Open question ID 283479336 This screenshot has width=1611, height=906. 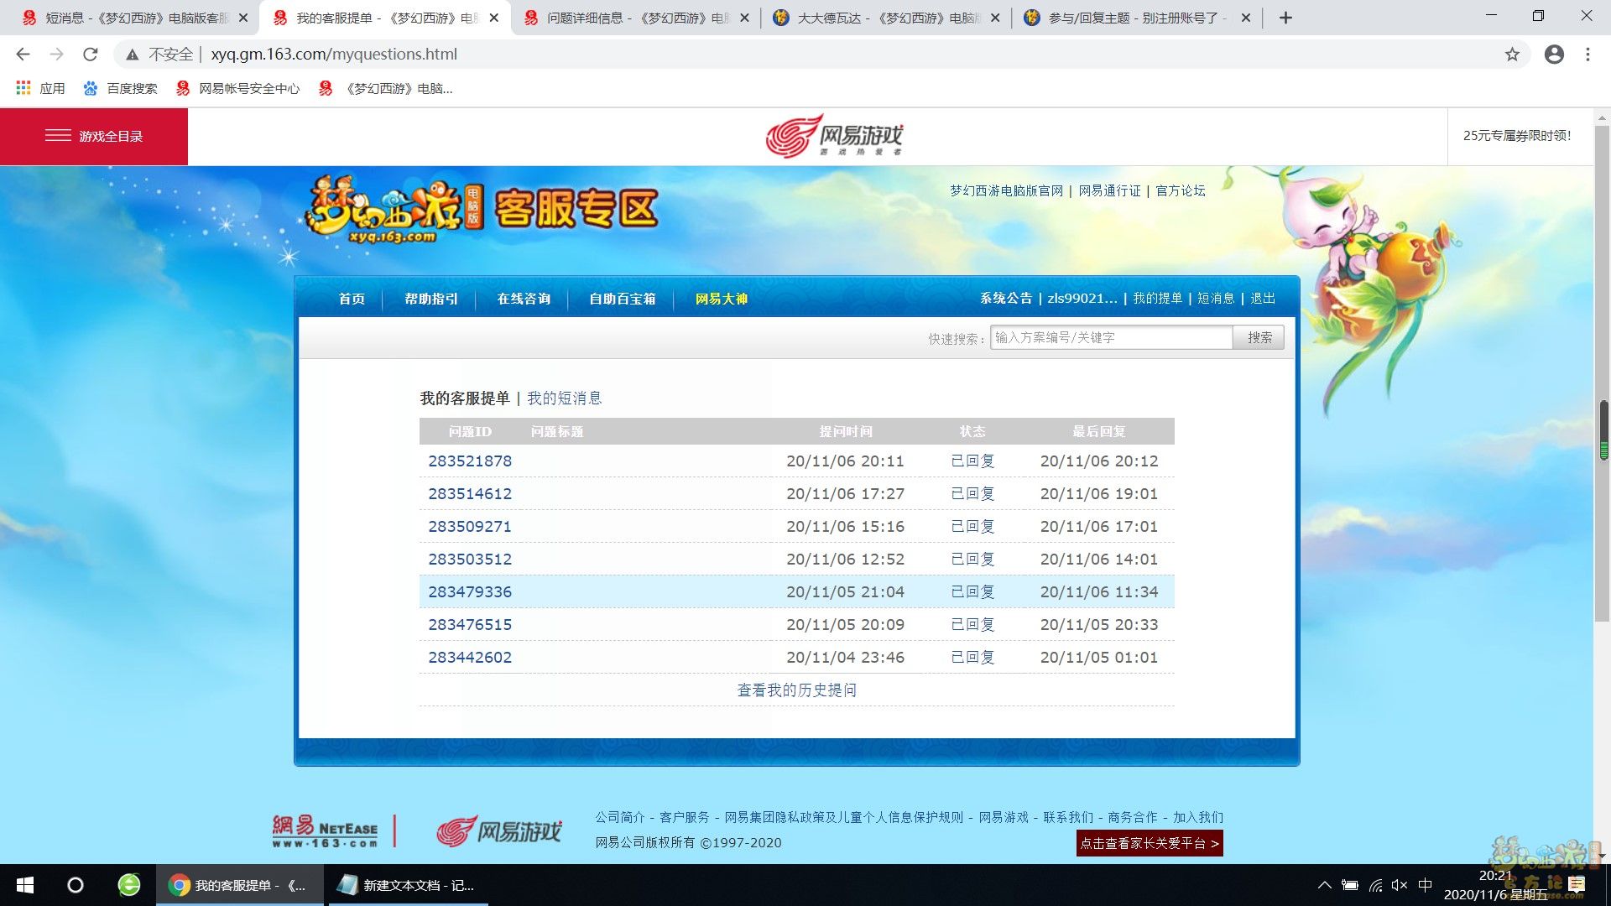[x=470, y=592]
